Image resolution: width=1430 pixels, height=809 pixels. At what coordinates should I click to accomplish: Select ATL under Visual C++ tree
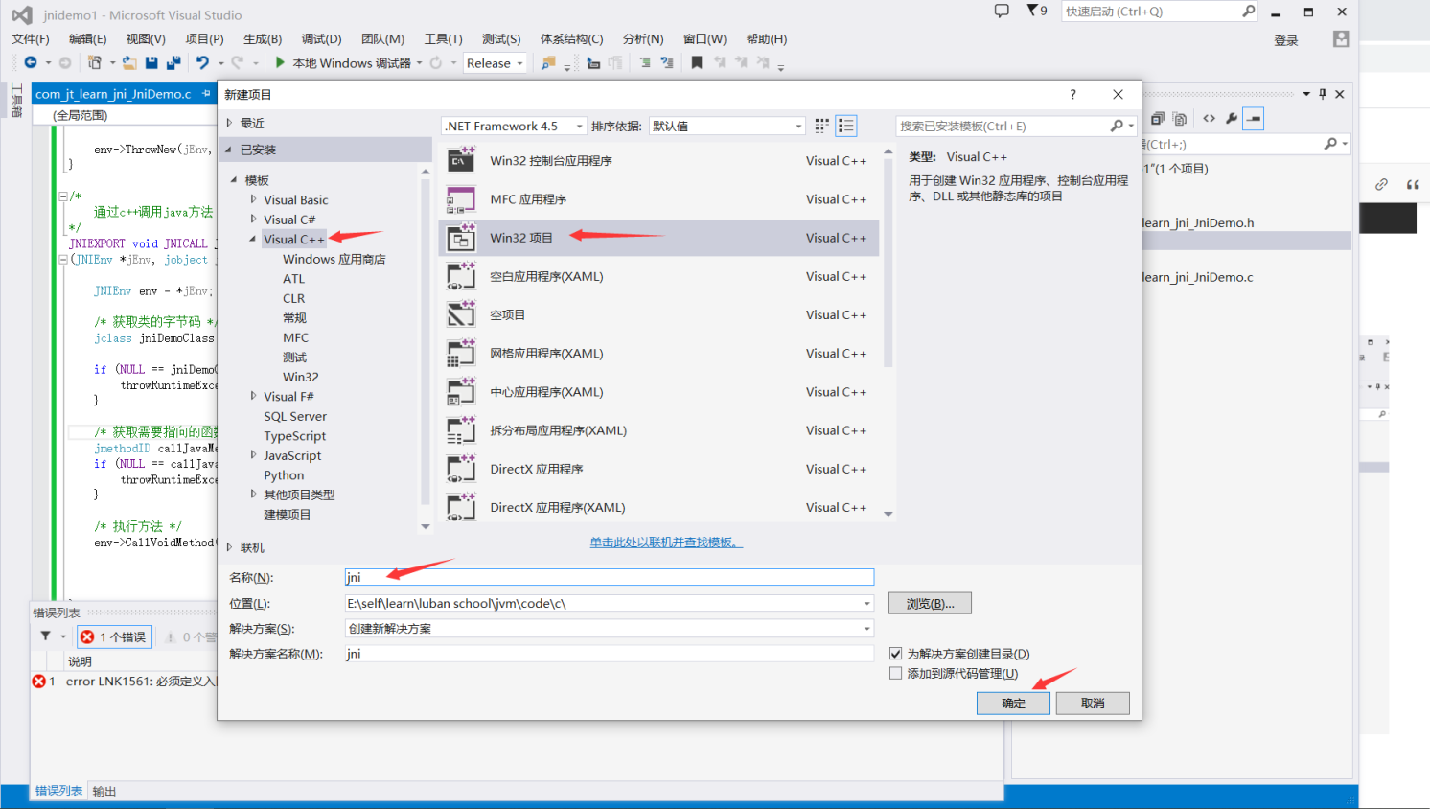(293, 279)
